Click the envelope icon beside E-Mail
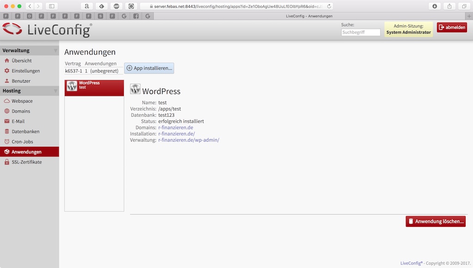Screen dimensions: 473x268 point(7,121)
